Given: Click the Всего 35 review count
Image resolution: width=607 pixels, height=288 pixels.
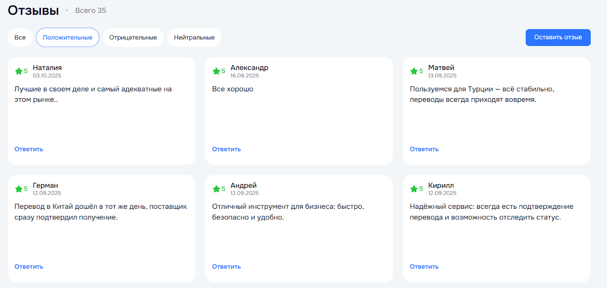Looking at the screenshot, I should coord(91,11).
